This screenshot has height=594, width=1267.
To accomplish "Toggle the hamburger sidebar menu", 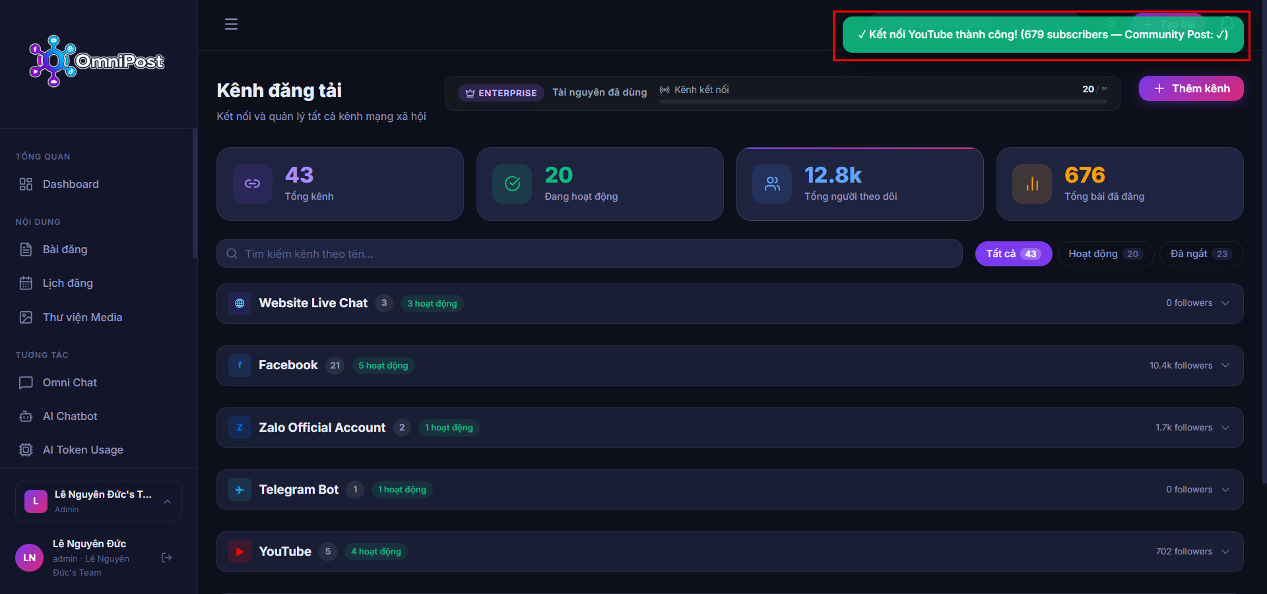I will click(231, 24).
